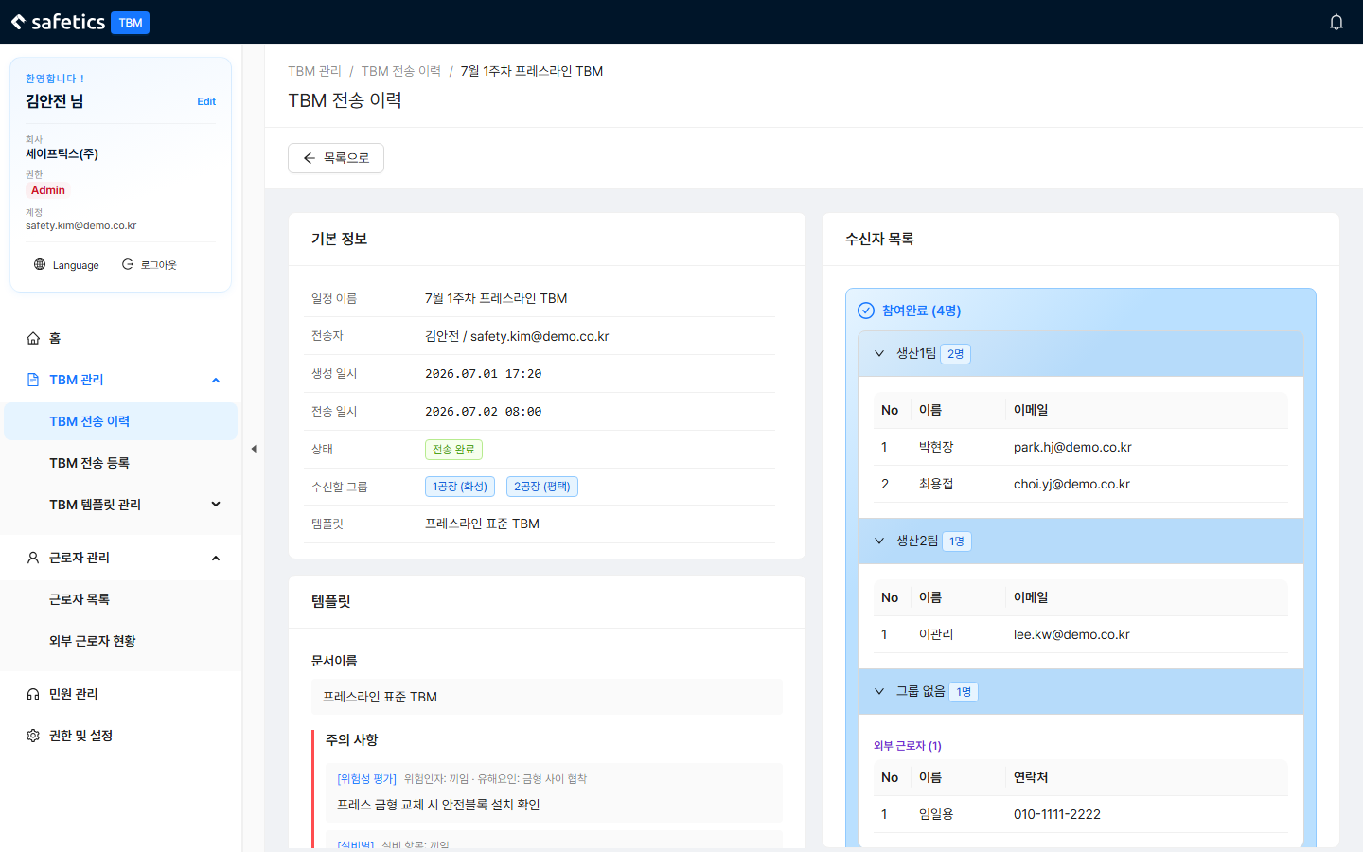Screen dimensions: 1363x852
Task: Collapse the 생산1팀 recipient group
Action: (x=879, y=353)
